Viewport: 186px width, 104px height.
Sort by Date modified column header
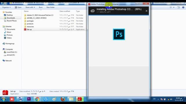tap(65, 11)
